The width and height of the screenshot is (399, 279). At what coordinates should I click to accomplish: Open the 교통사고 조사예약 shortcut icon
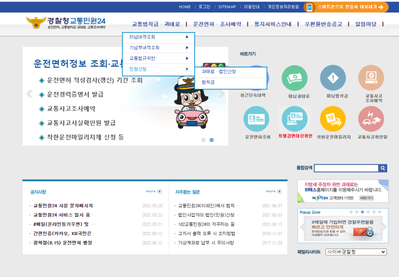coord(371,78)
